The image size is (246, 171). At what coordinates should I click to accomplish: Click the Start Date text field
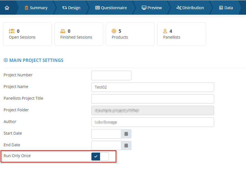(106, 134)
